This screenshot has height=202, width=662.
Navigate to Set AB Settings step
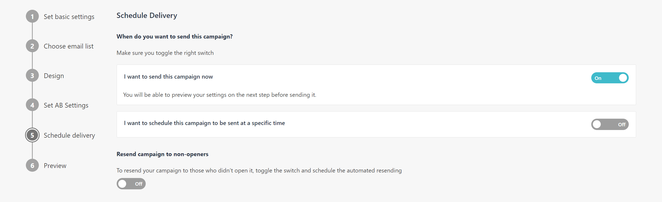[x=66, y=105]
